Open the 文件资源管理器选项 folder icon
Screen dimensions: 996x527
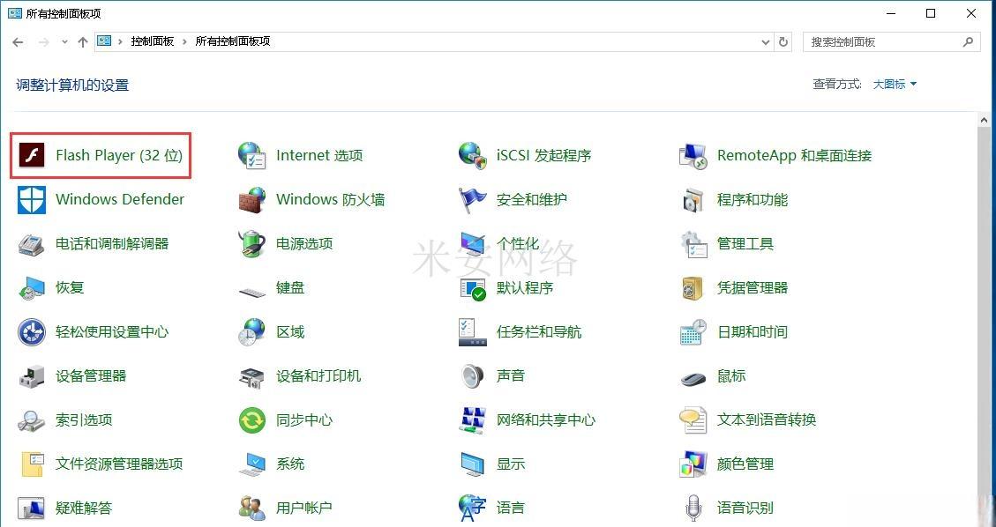32,464
